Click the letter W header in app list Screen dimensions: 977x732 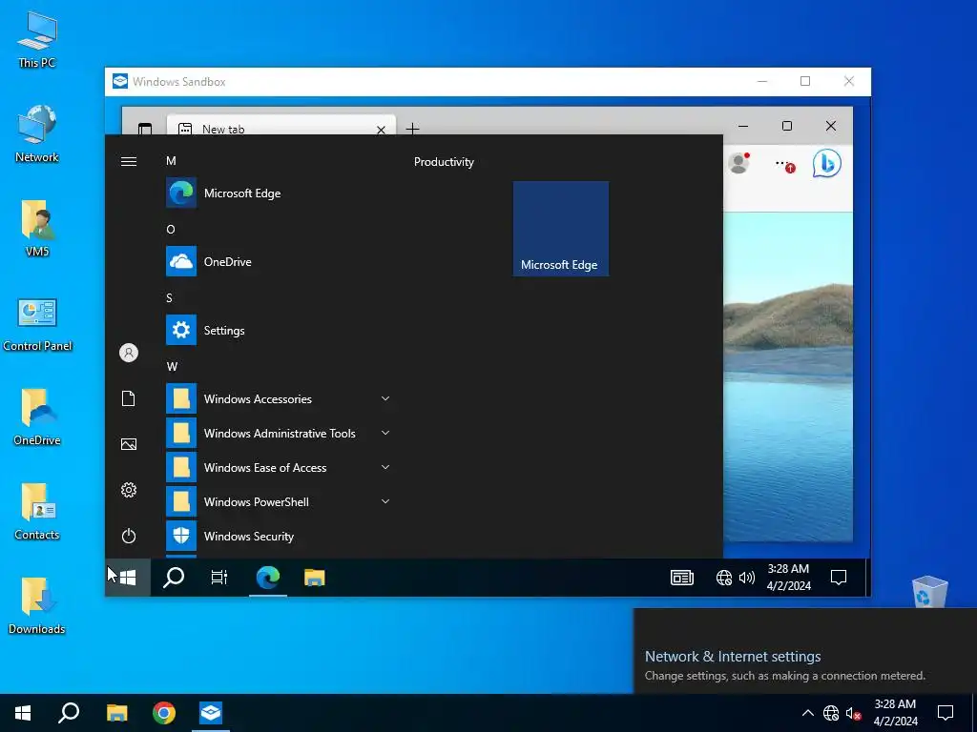click(172, 366)
